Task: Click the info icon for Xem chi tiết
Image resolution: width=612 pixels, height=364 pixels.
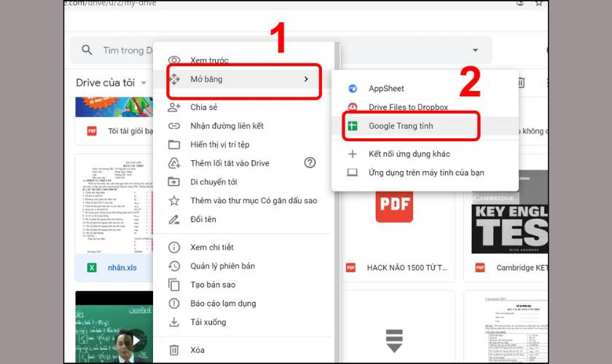Action: click(x=174, y=248)
